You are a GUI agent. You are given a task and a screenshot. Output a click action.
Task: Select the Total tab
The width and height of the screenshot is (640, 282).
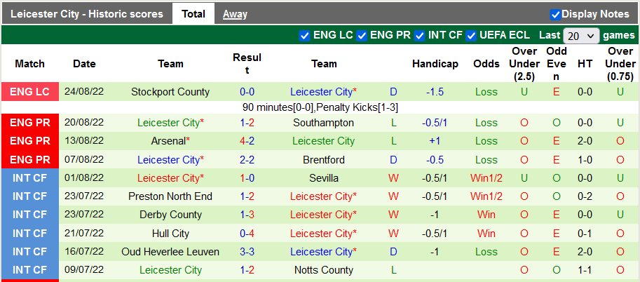[x=193, y=14]
